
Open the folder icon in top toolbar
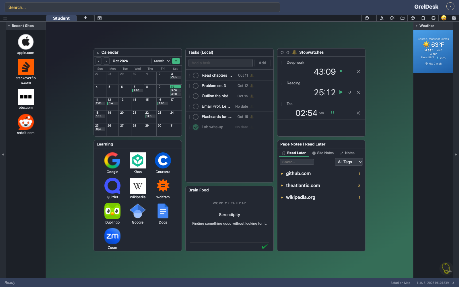(x=402, y=18)
